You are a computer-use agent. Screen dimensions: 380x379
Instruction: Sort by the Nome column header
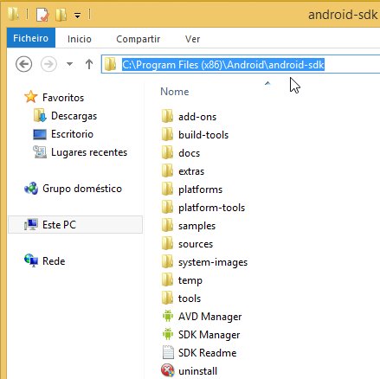coord(175,92)
